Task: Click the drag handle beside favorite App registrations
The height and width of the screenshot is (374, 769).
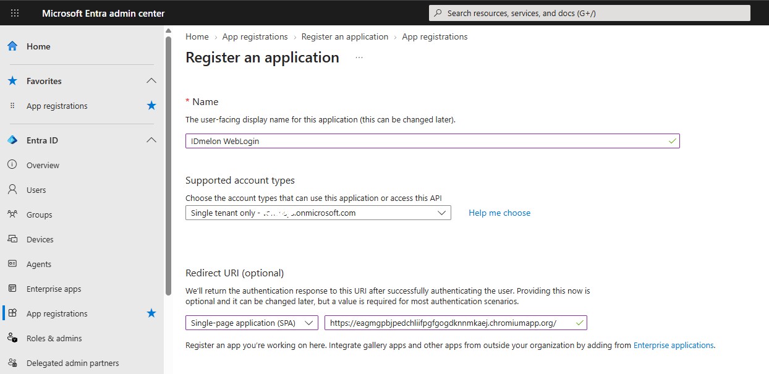Action: pyautogui.click(x=12, y=106)
